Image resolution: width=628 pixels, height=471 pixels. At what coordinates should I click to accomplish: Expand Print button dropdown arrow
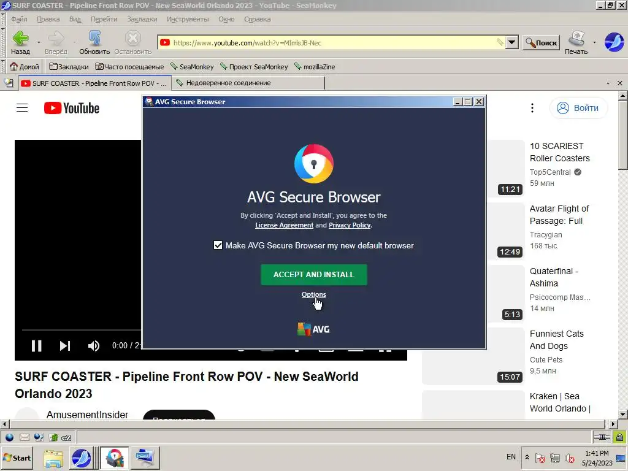594,42
